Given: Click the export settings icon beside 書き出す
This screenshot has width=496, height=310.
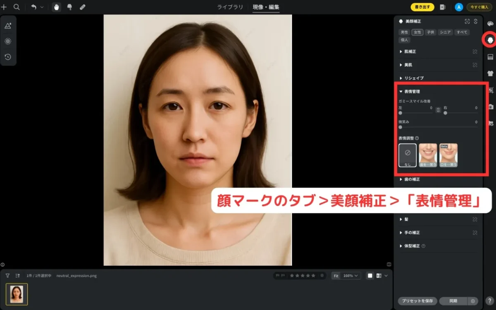Looking at the screenshot, I should (x=443, y=7).
